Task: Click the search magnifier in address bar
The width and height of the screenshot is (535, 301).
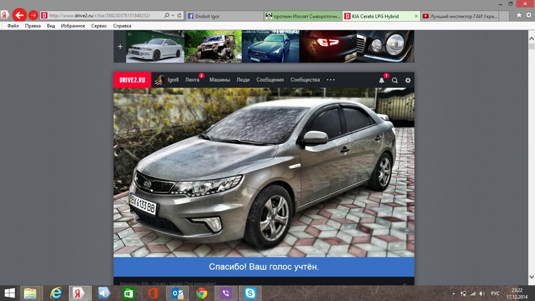Action: tap(166, 16)
